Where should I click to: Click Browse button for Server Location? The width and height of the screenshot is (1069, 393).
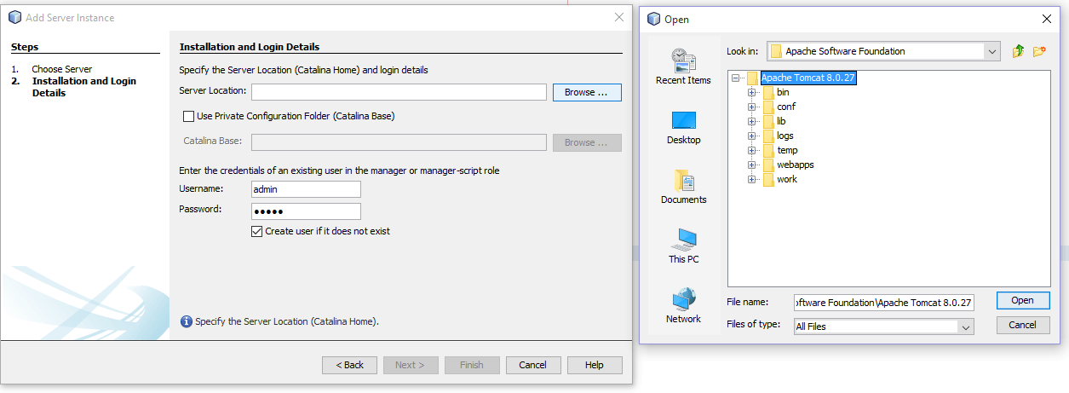point(587,92)
